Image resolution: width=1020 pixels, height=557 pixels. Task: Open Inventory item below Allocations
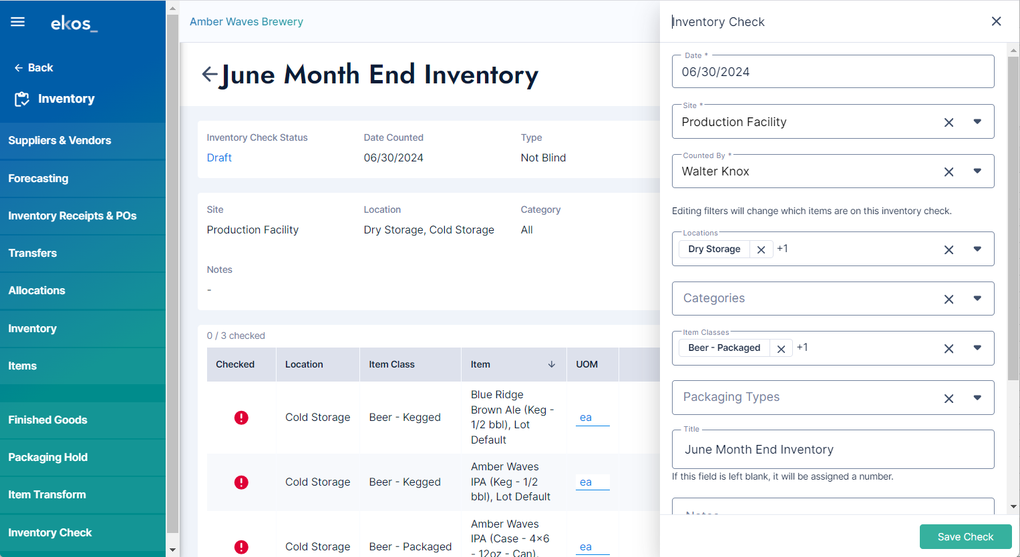[83, 328]
